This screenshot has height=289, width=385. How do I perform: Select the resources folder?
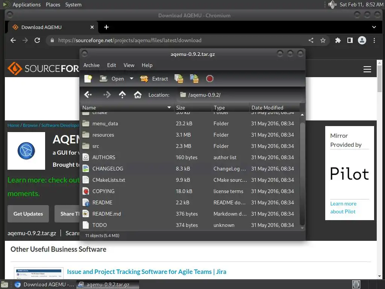coord(190,135)
